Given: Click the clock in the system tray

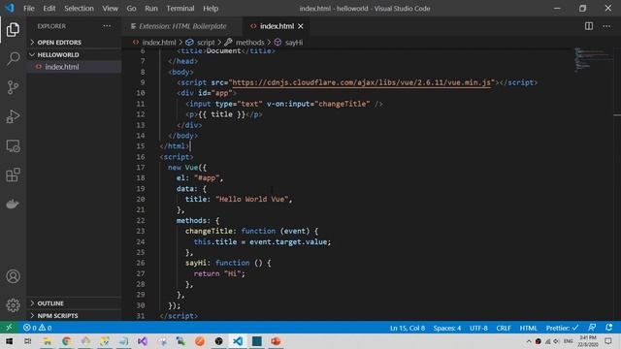Looking at the screenshot, I should [x=588, y=341].
